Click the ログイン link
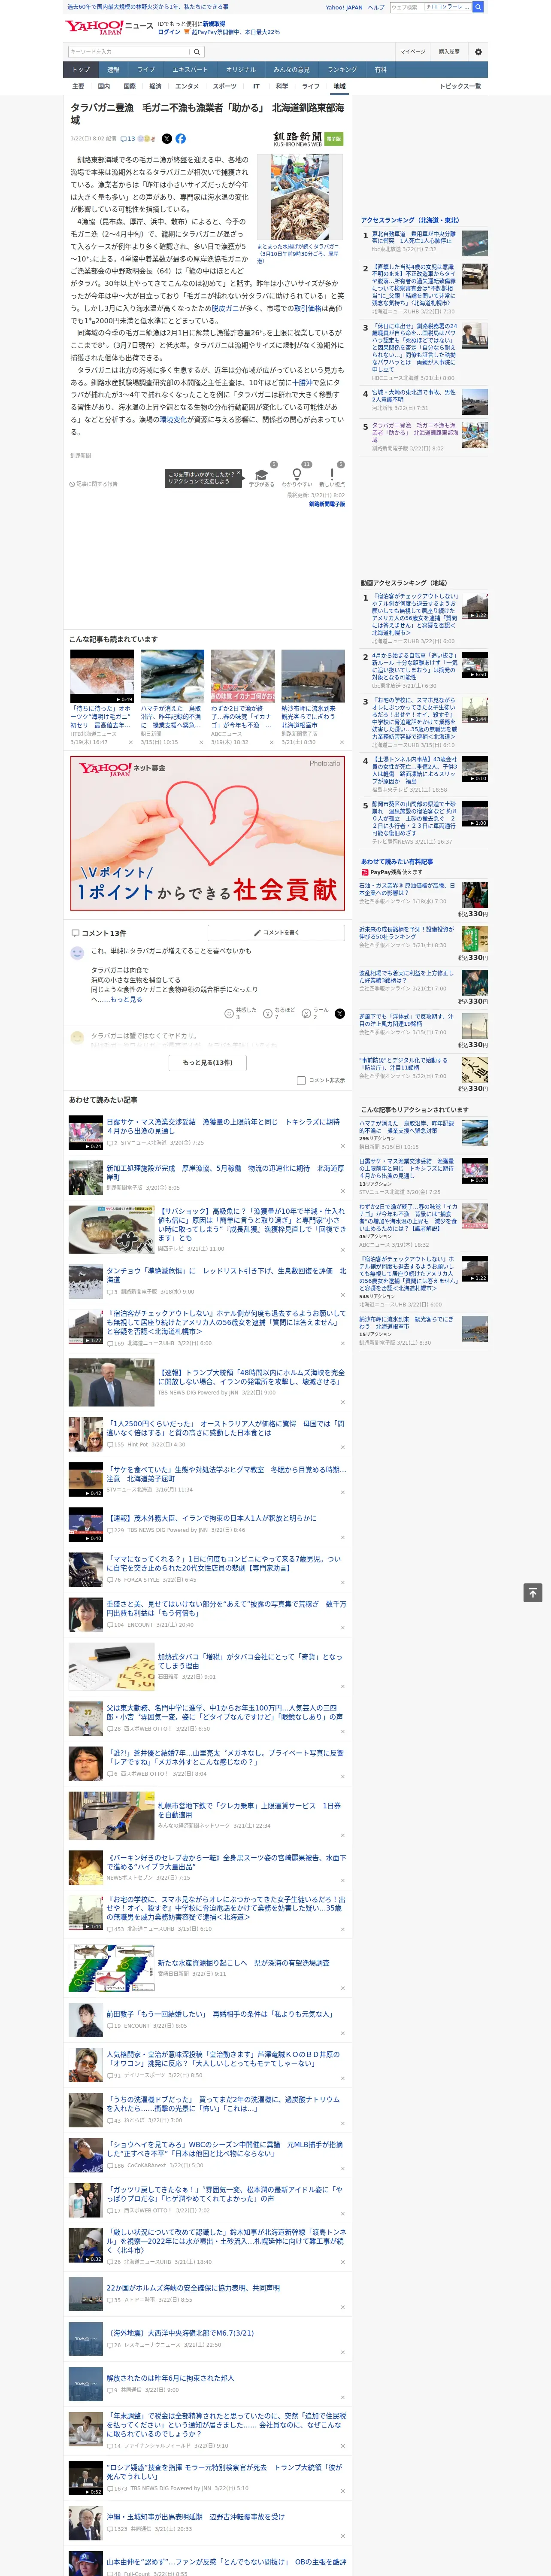 (x=170, y=32)
